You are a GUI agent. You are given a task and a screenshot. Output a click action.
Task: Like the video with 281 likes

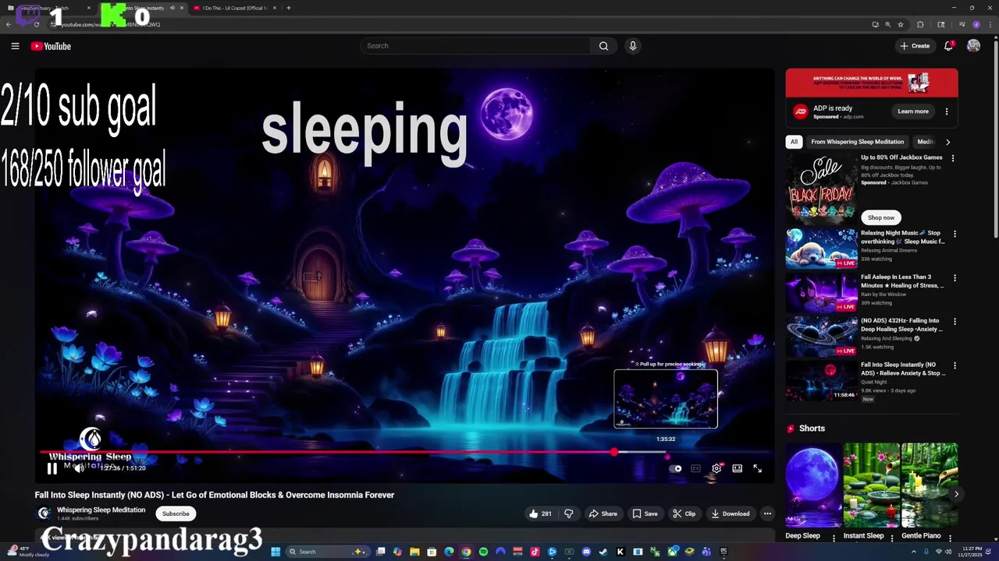pos(540,513)
